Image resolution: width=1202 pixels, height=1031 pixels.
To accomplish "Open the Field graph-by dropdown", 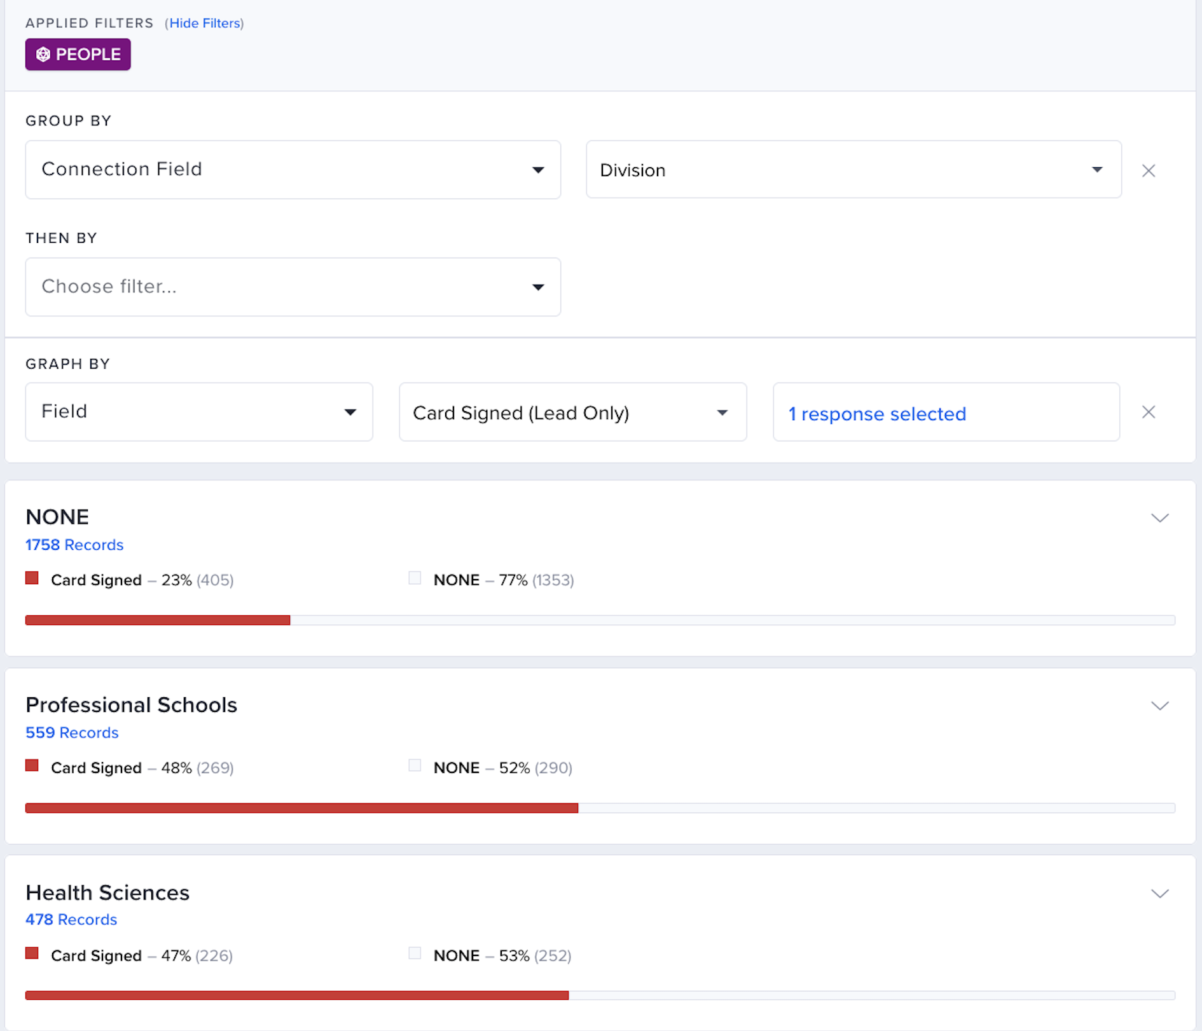I will pos(199,412).
